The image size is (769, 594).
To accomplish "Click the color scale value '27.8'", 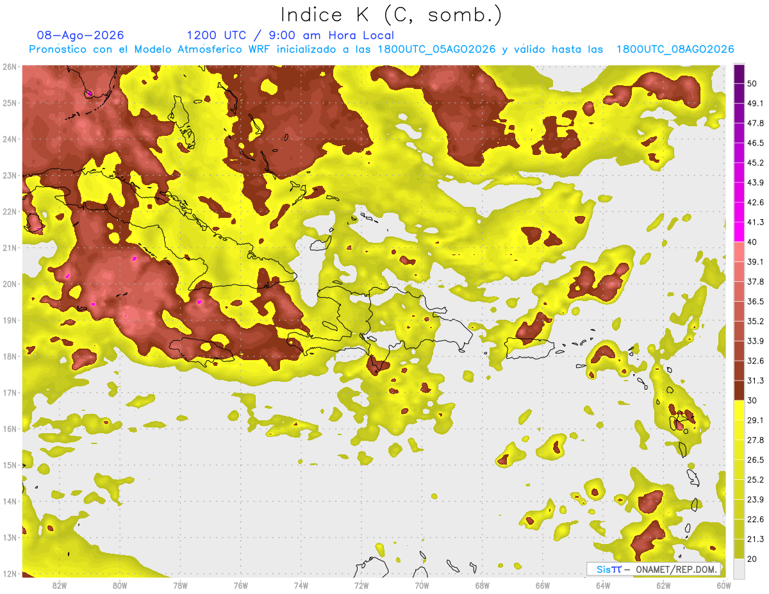I will (x=756, y=440).
